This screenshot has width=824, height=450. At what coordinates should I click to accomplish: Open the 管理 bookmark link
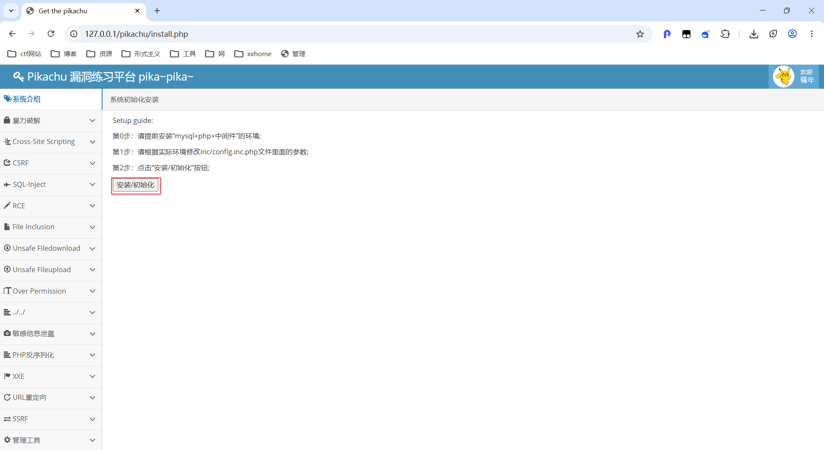(293, 54)
